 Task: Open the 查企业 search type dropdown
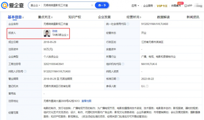[35, 5]
